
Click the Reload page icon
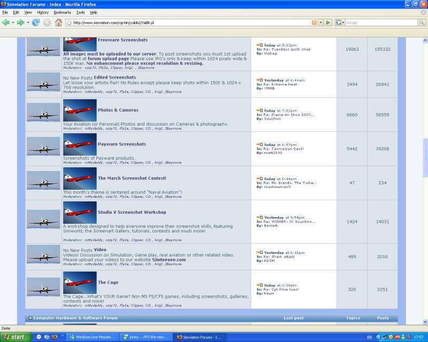[36, 22]
